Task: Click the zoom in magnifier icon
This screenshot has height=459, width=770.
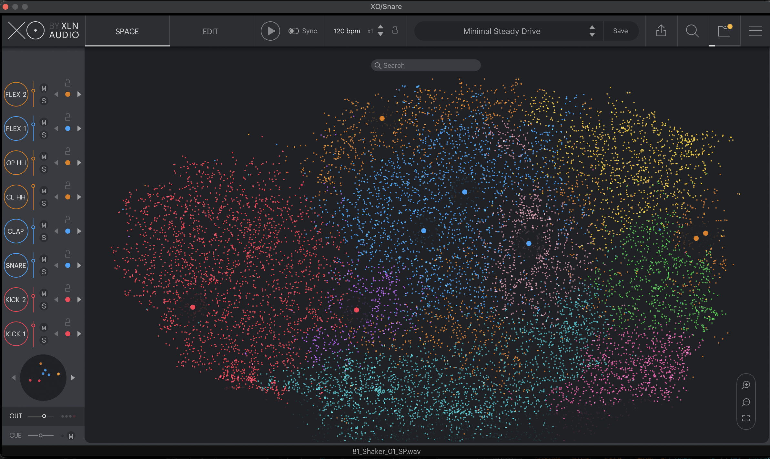Action: (746, 385)
